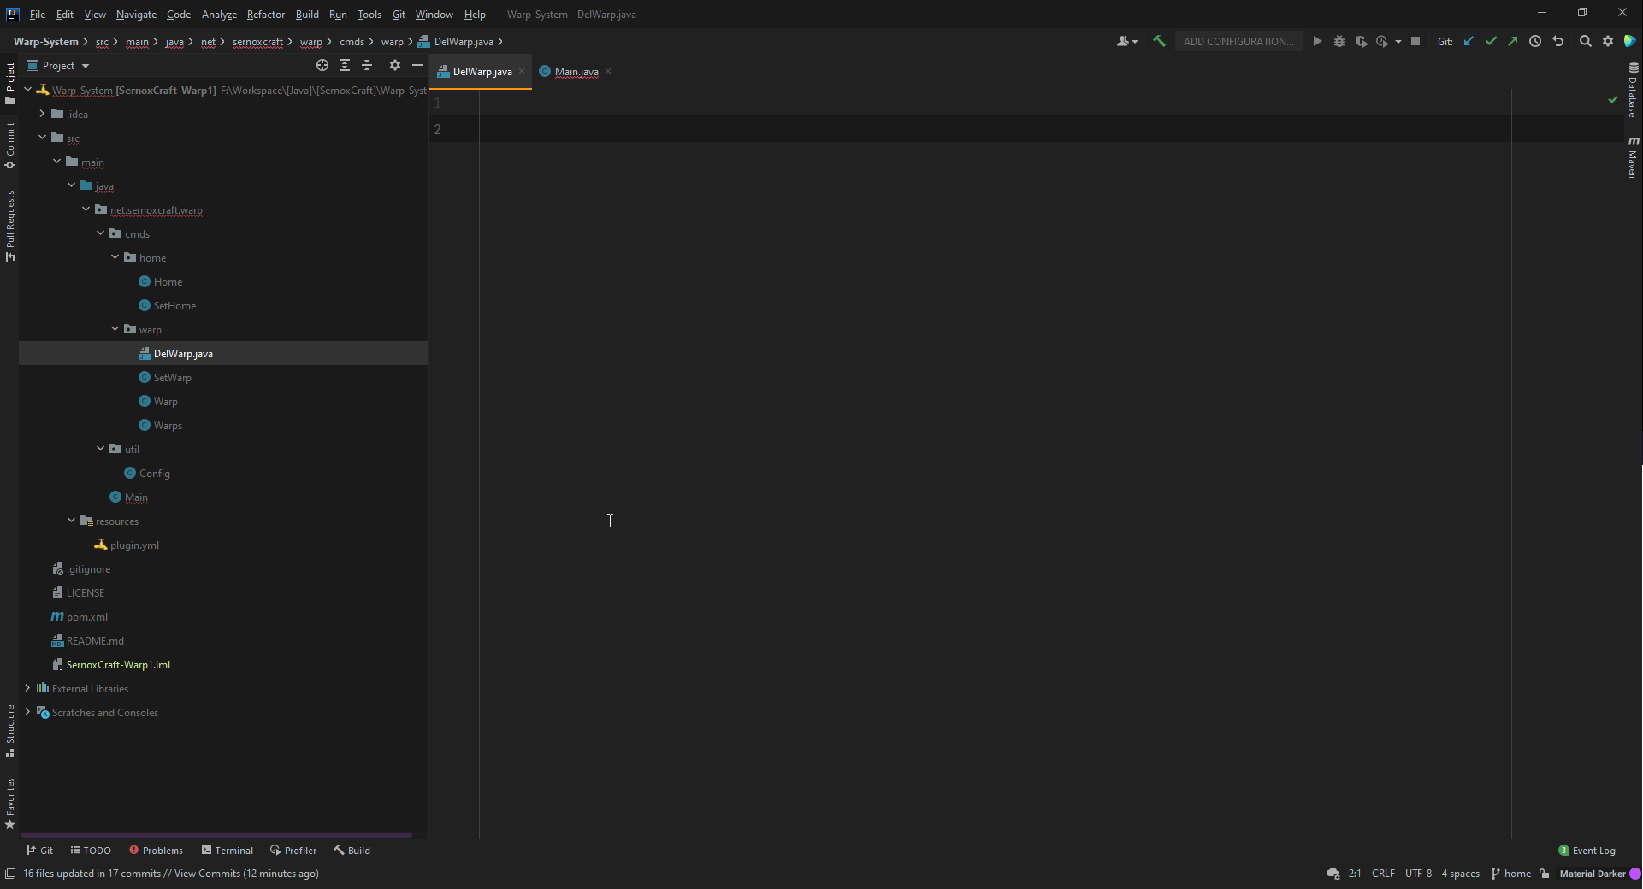
Task: Toggle the Project tool window sidebar button
Action: click(10, 83)
